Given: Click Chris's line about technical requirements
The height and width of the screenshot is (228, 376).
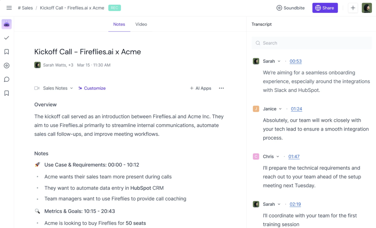Looking at the screenshot, I should tap(312, 177).
